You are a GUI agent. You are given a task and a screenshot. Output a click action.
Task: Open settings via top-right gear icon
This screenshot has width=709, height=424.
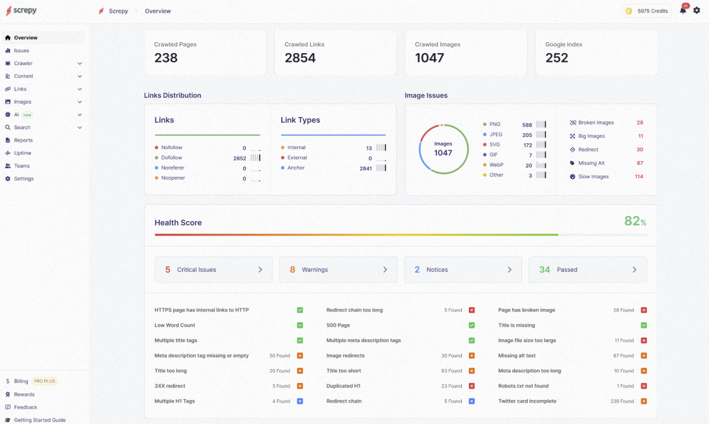click(x=696, y=11)
